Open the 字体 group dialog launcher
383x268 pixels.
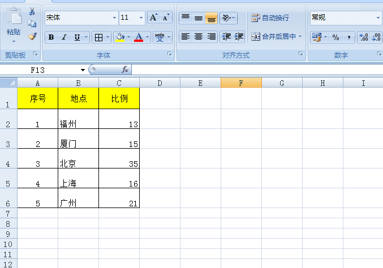click(x=170, y=54)
